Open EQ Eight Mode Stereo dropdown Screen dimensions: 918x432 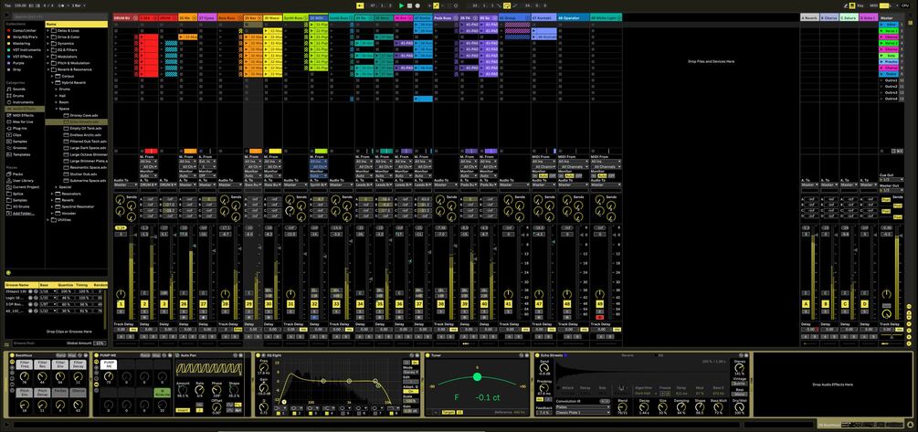pyautogui.click(x=410, y=371)
